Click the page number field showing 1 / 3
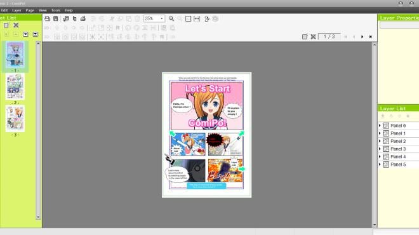Image resolution: width=419 pixels, height=235 pixels. pyautogui.click(x=329, y=37)
